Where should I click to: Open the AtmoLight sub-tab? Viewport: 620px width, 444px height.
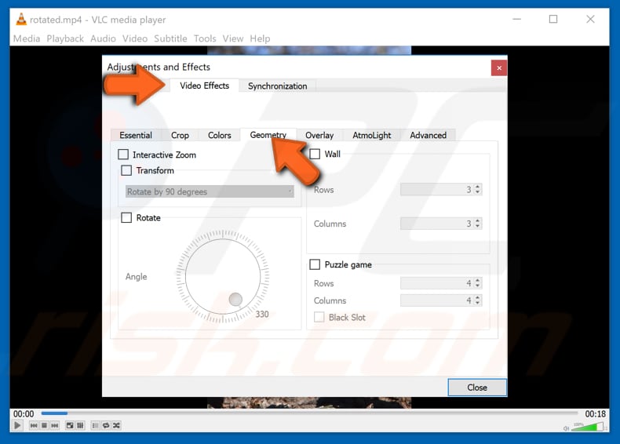point(372,135)
